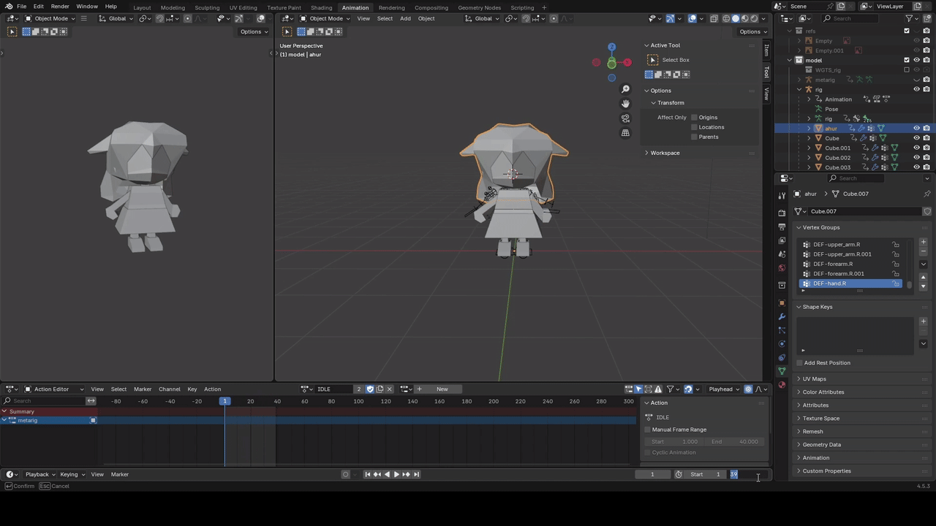The height and width of the screenshot is (526, 936).
Task: Click the Select Box tool icon
Action: (x=653, y=60)
